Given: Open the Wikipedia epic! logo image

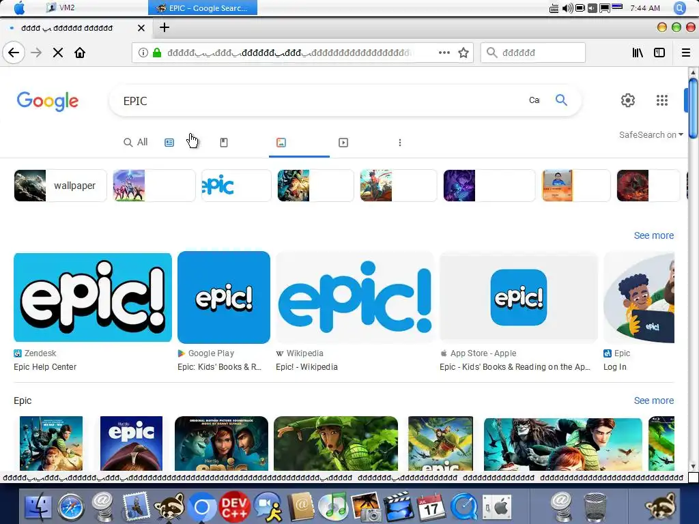Looking at the screenshot, I should [x=355, y=297].
